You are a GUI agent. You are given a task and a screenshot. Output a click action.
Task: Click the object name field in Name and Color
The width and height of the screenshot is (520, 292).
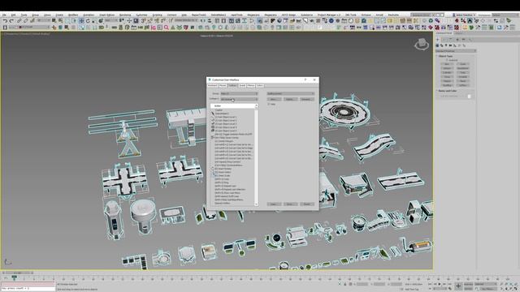[453, 97]
